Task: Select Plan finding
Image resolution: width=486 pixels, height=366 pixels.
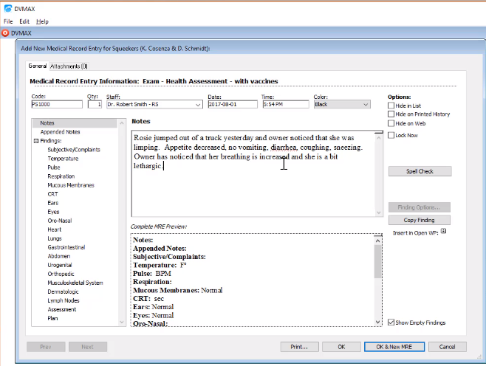Action: 52,318
